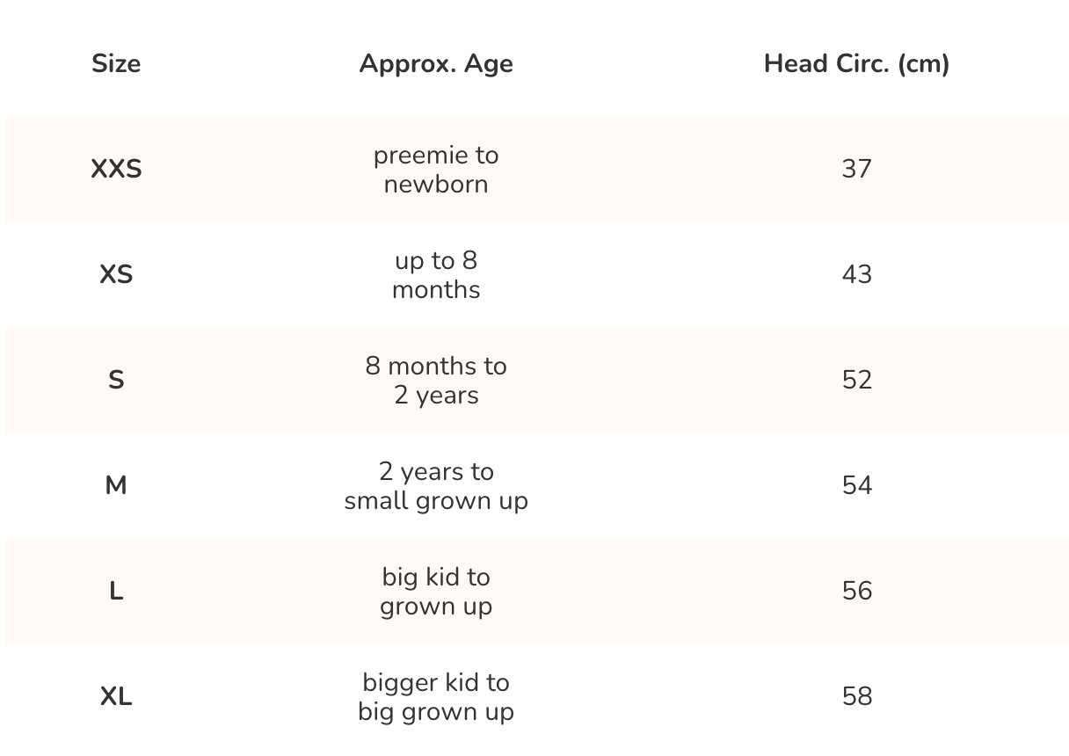Select the M size label
Image resolution: width=1069 pixels, height=756 pixels.
pyautogui.click(x=116, y=486)
